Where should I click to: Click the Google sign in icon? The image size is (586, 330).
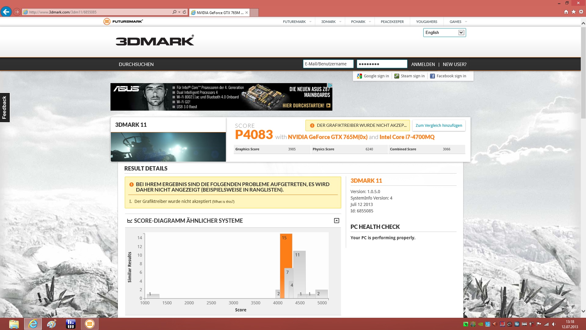360,76
